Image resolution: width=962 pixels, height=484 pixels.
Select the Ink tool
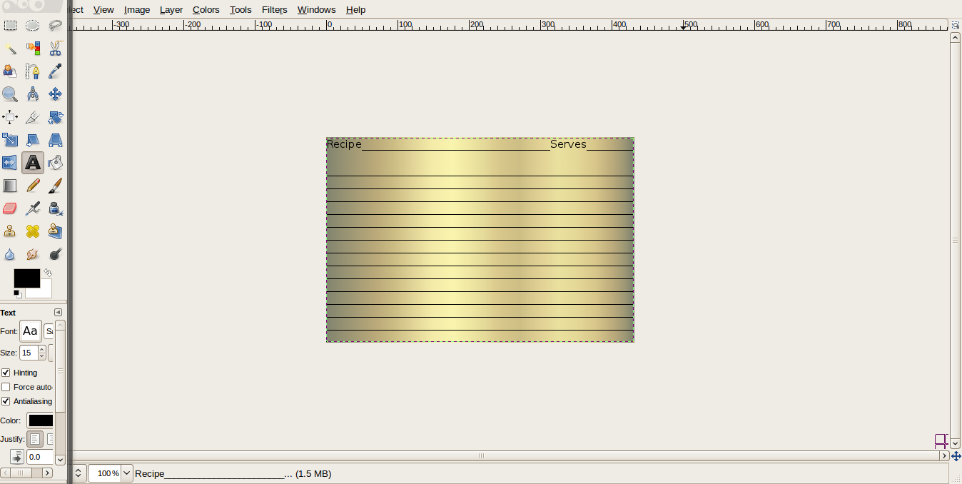(x=55, y=208)
